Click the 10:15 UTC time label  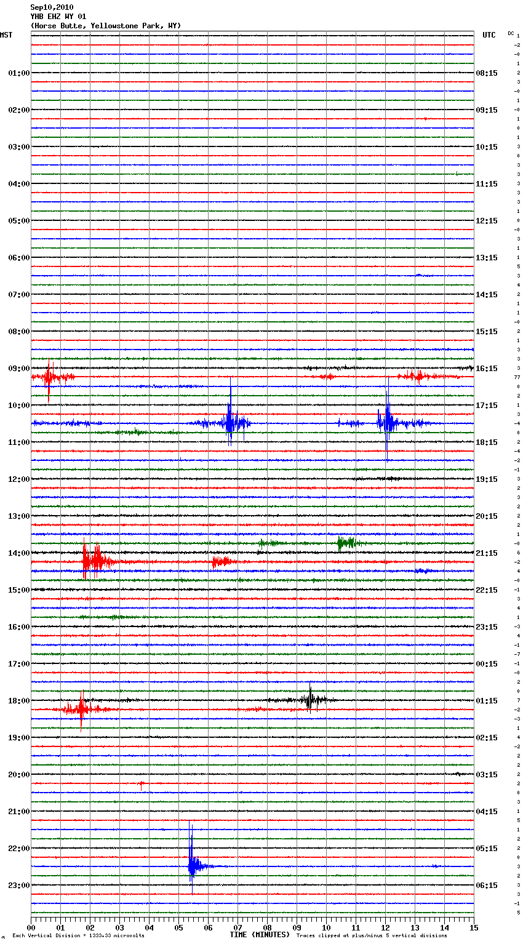point(487,147)
